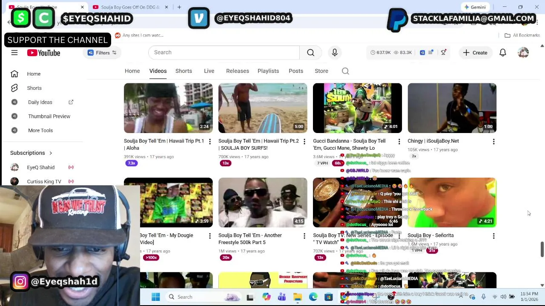This screenshot has width=545, height=306.
Task: Open the notifications bell
Action: (503, 53)
